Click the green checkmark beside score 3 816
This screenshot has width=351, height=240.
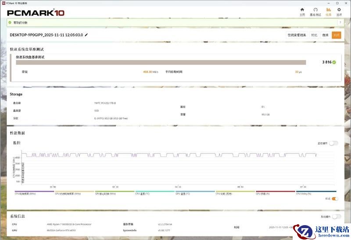click(x=334, y=62)
